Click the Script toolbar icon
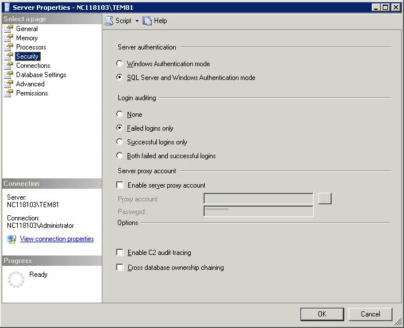This screenshot has height=328, width=404. [x=109, y=20]
